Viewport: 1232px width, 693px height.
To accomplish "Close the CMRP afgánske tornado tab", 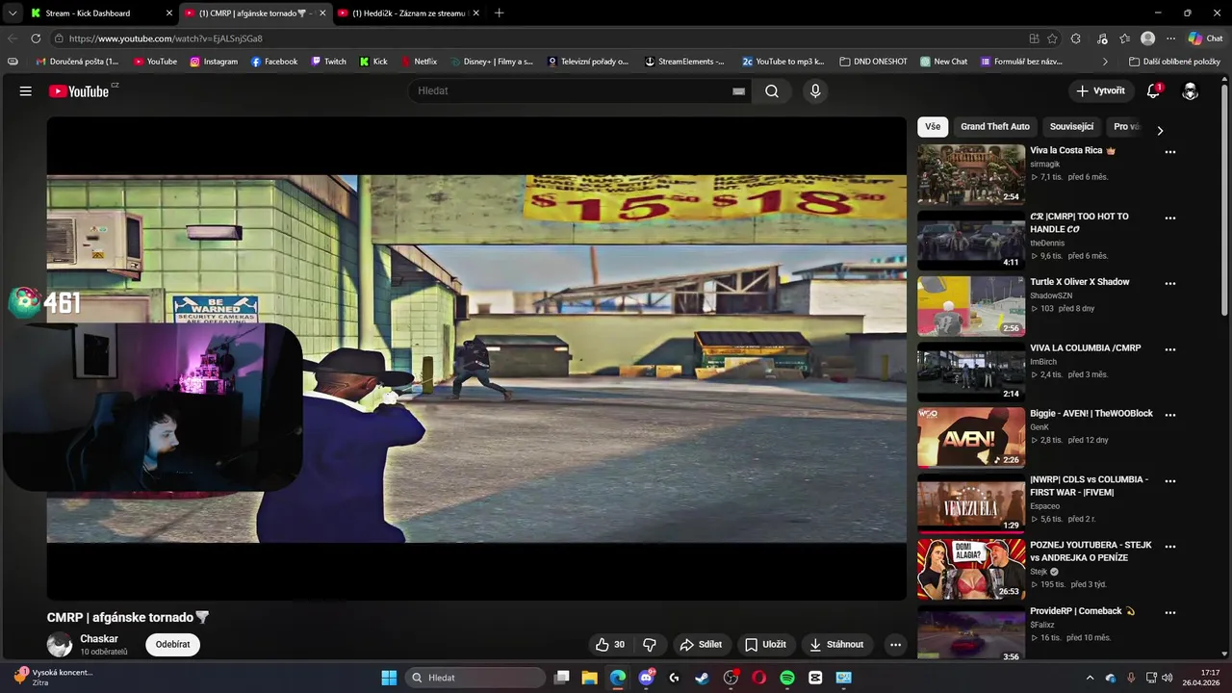I will (x=322, y=13).
